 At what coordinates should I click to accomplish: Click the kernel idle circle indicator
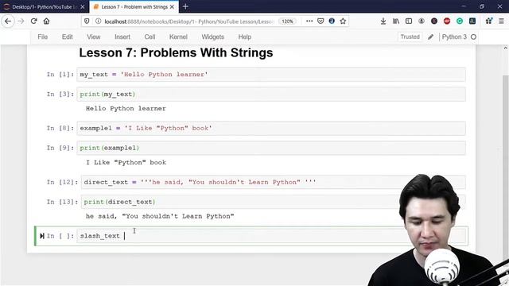pyautogui.click(x=473, y=37)
